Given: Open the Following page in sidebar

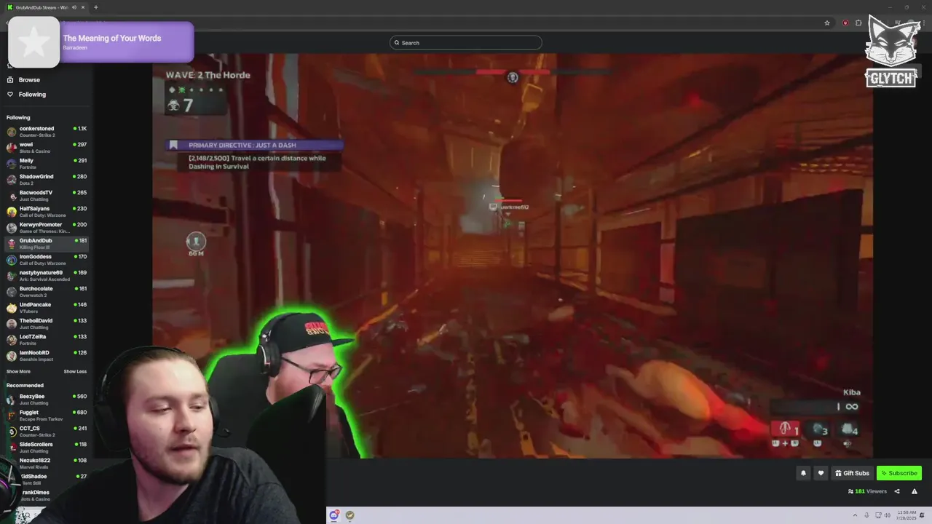Looking at the screenshot, I should 32,95.
